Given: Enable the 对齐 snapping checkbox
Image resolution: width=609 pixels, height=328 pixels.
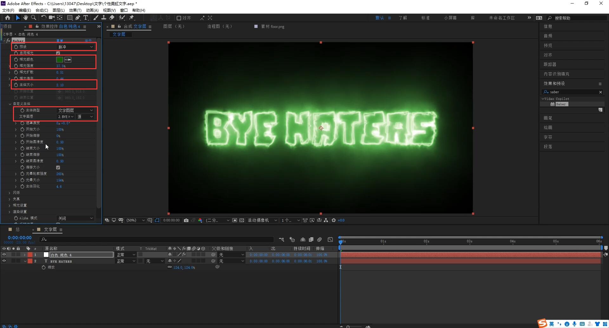Looking at the screenshot, I should (179, 18).
